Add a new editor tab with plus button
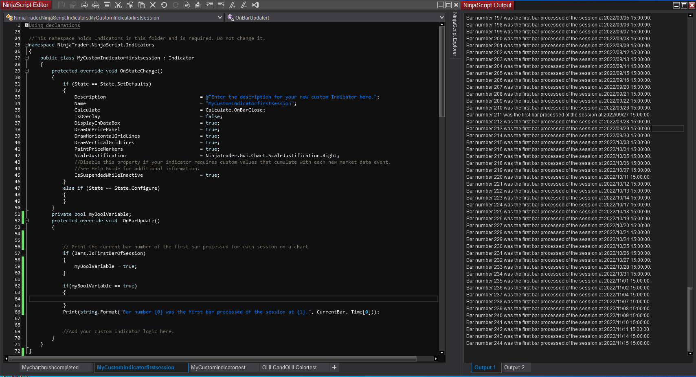Viewport: 696px width, 377px height. tap(334, 367)
